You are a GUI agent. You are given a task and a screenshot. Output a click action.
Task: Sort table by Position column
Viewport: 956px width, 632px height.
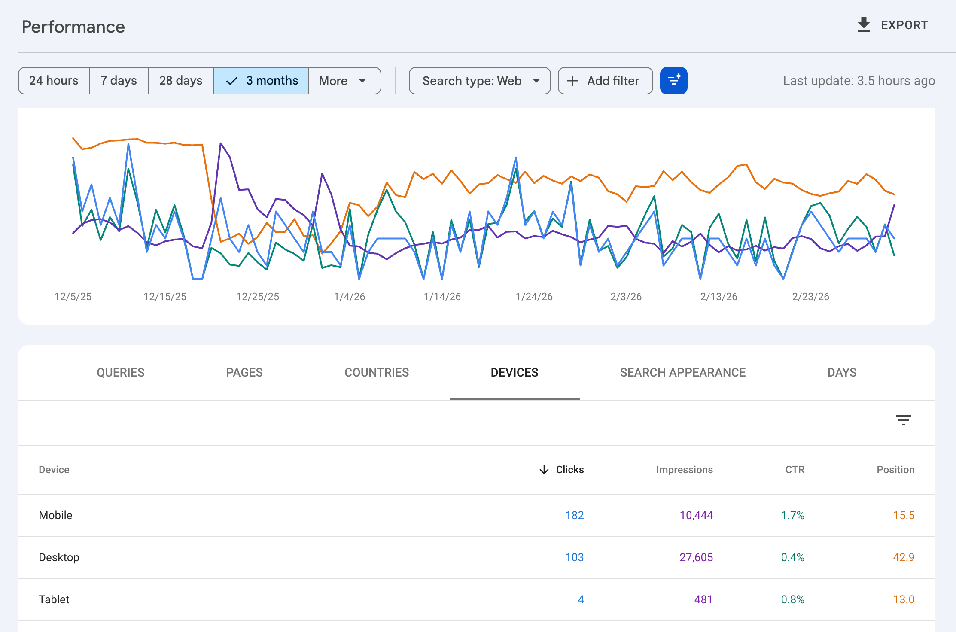(895, 470)
